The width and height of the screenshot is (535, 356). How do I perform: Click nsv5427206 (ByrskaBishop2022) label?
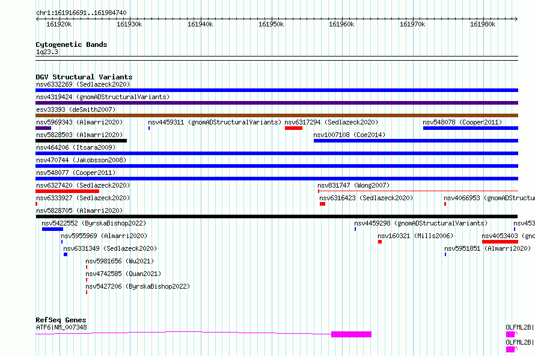click(138, 286)
